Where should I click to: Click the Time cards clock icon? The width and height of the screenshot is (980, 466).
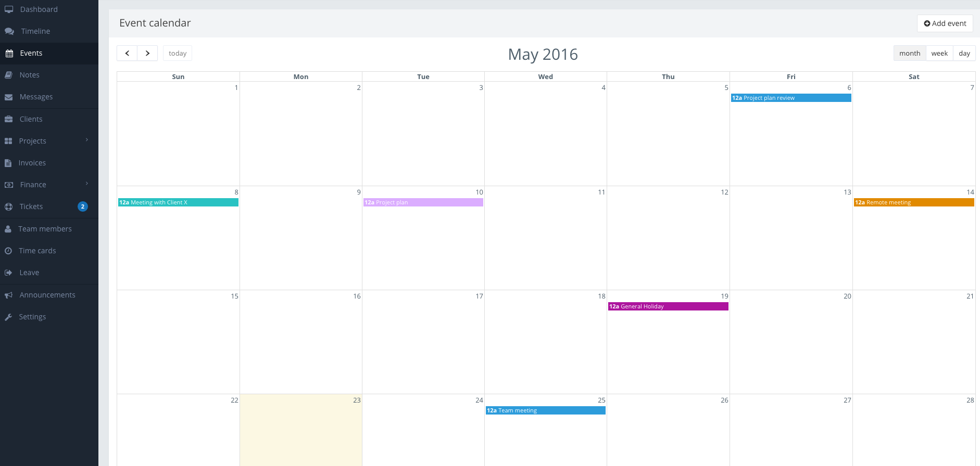click(8, 251)
